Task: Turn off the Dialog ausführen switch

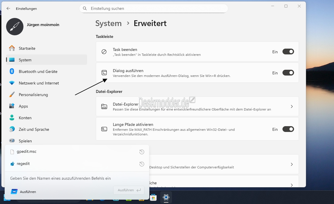Action: click(288, 73)
